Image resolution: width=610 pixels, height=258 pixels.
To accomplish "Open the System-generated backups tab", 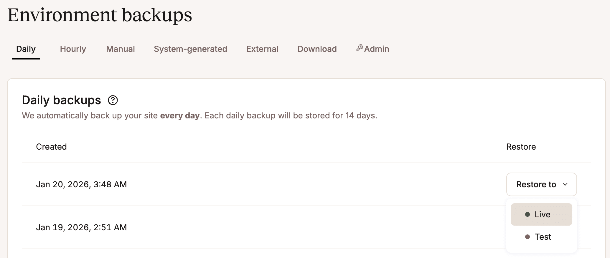I will pos(190,49).
